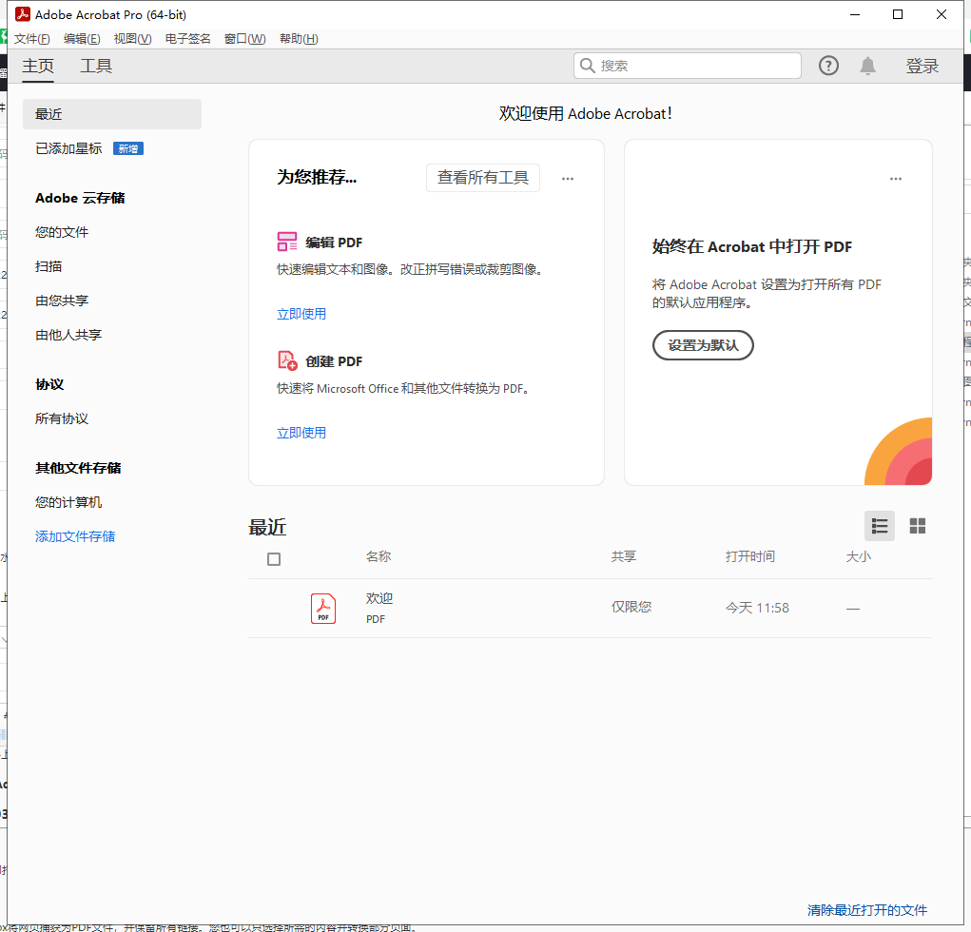Open more options in default PDF card
The width and height of the screenshot is (971, 932).
(896, 179)
